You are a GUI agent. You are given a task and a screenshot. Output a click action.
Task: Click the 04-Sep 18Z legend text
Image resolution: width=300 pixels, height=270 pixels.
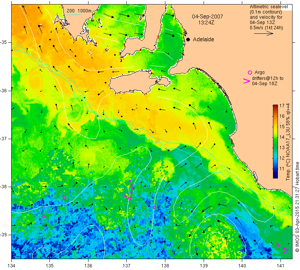[x=264, y=84]
